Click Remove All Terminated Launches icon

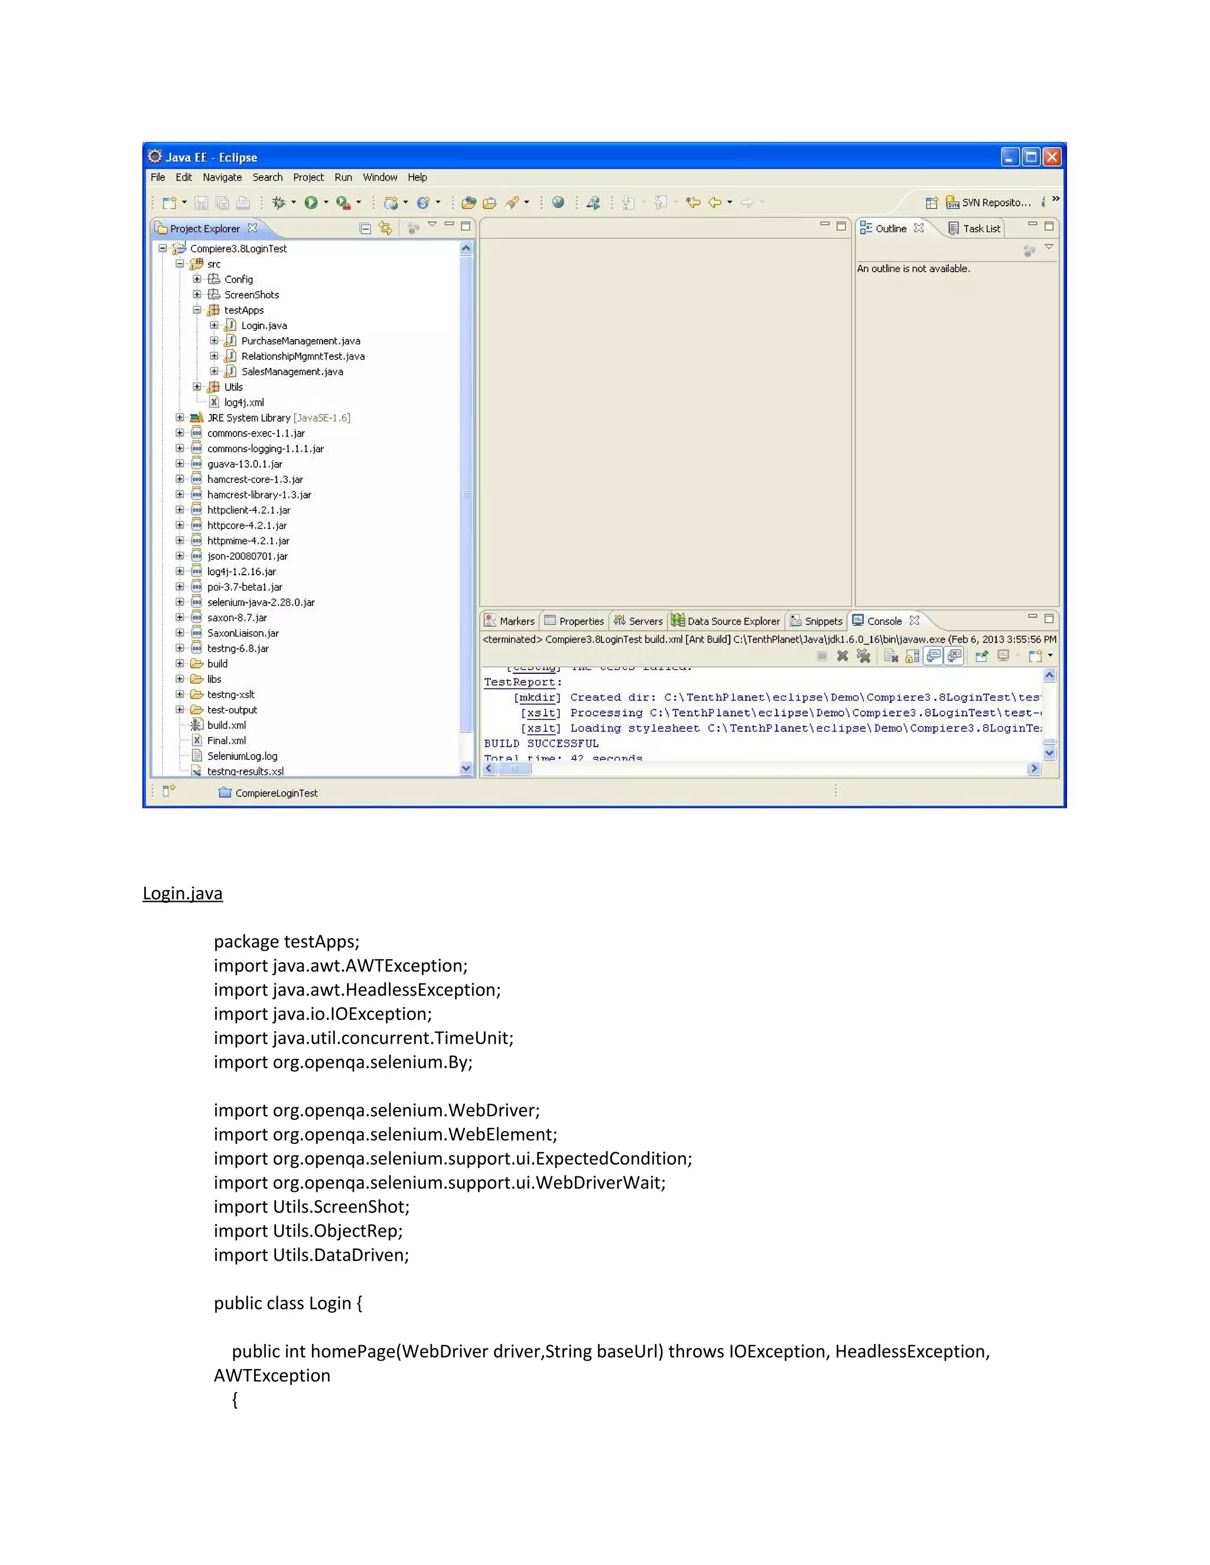click(864, 656)
